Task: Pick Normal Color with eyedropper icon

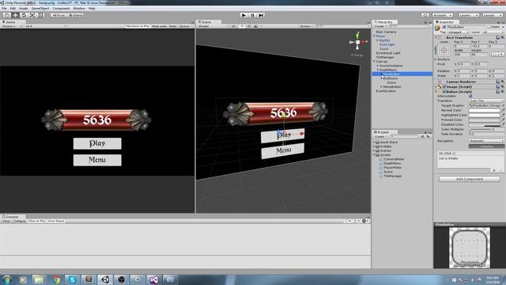Action: click(x=503, y=110)
